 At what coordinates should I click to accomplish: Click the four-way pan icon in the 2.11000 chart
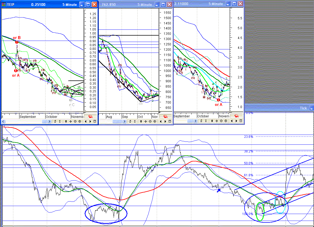(217, 121)
